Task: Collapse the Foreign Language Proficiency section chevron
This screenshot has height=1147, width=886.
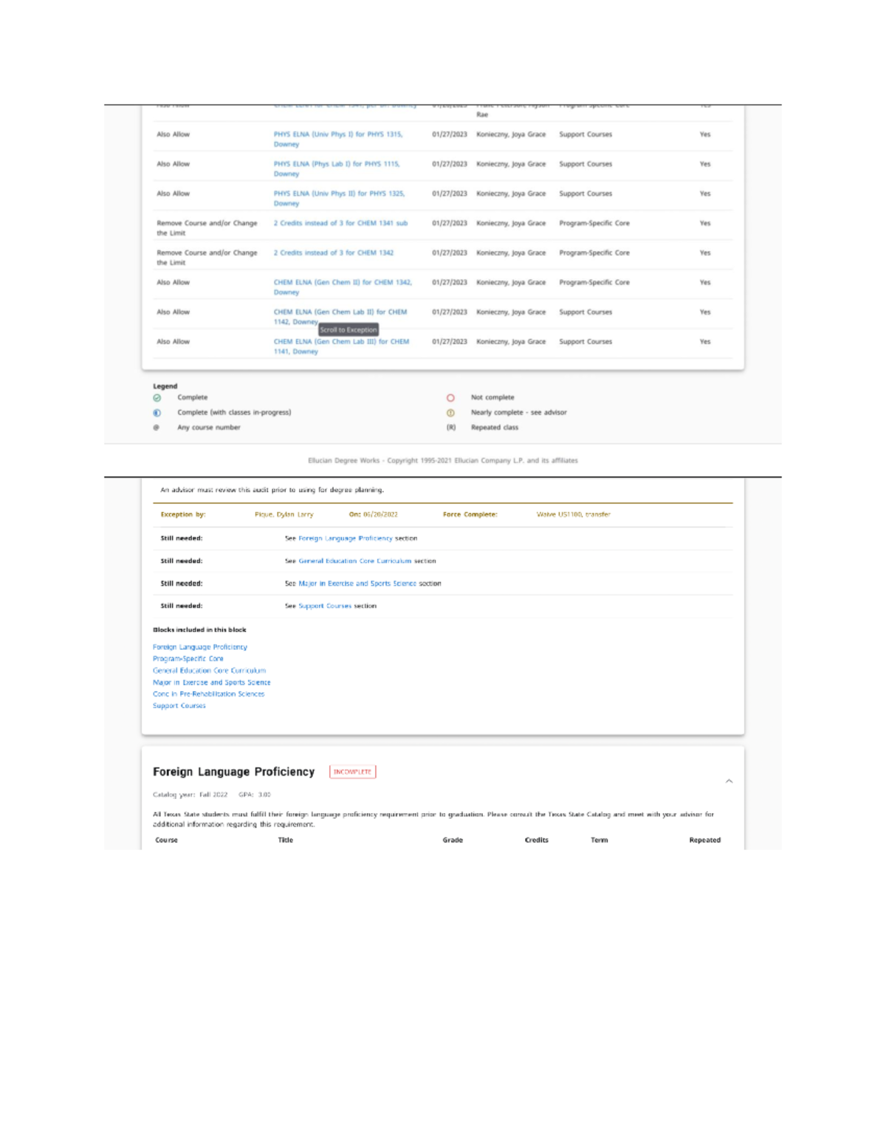Action: tap(729, 780)
